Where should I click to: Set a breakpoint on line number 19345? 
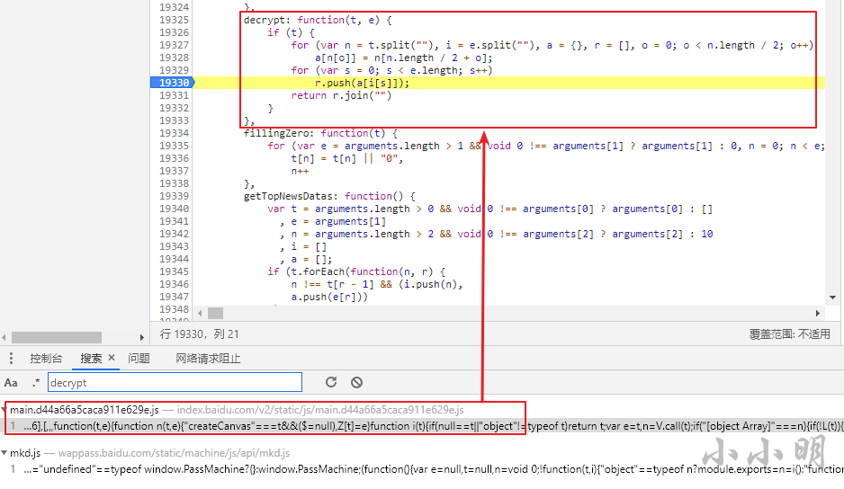click(174, 271)
